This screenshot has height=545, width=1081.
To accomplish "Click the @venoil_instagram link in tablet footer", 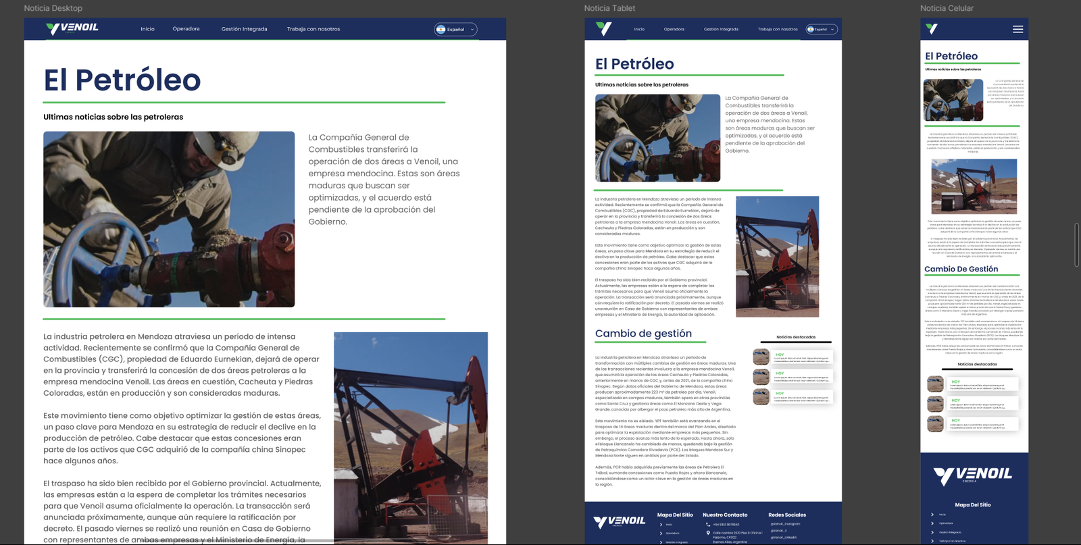I will 785,524.
